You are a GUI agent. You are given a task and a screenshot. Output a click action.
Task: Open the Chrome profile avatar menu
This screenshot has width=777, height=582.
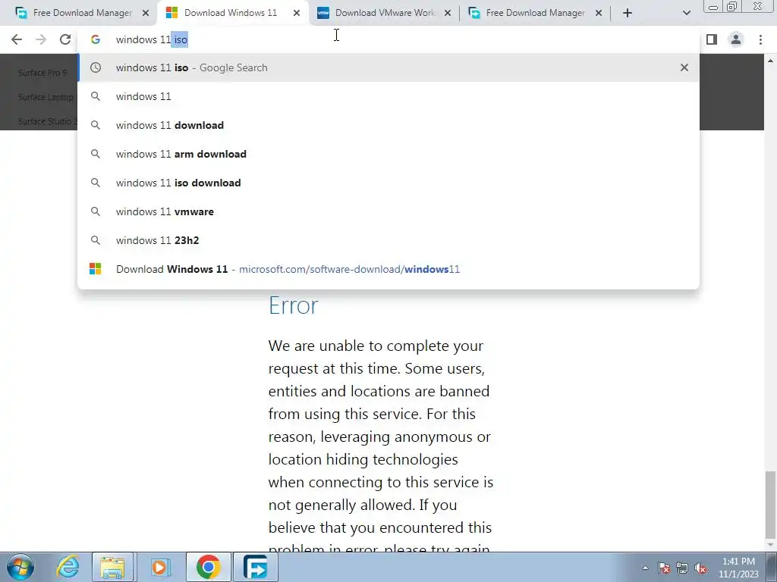coord(736,39)
